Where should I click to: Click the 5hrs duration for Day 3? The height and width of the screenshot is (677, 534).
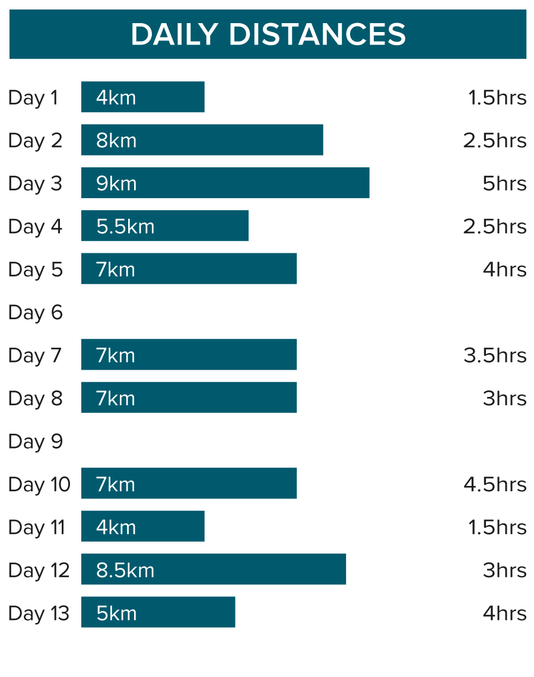[x=504, y=183]
